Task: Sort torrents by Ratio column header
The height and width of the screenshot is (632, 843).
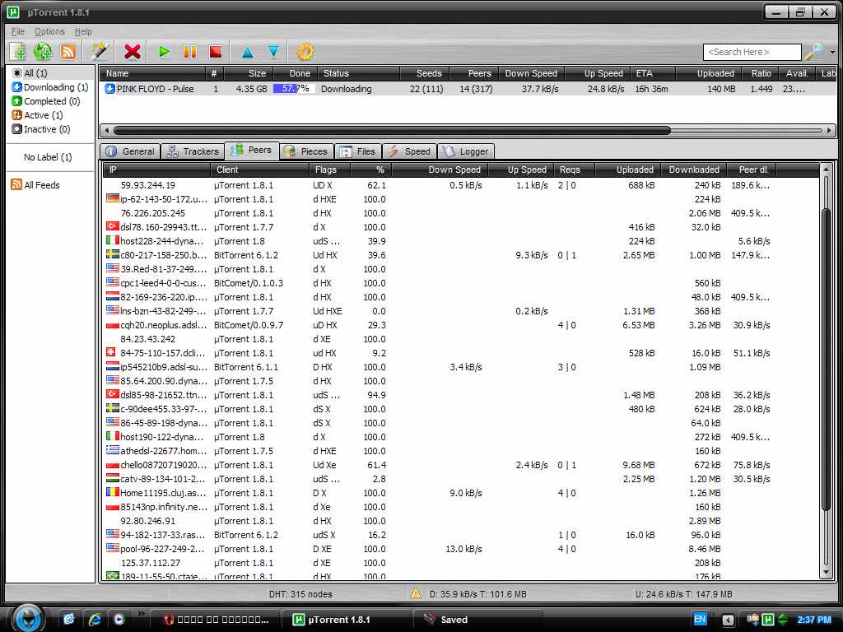Action: [x=760, y=73]
